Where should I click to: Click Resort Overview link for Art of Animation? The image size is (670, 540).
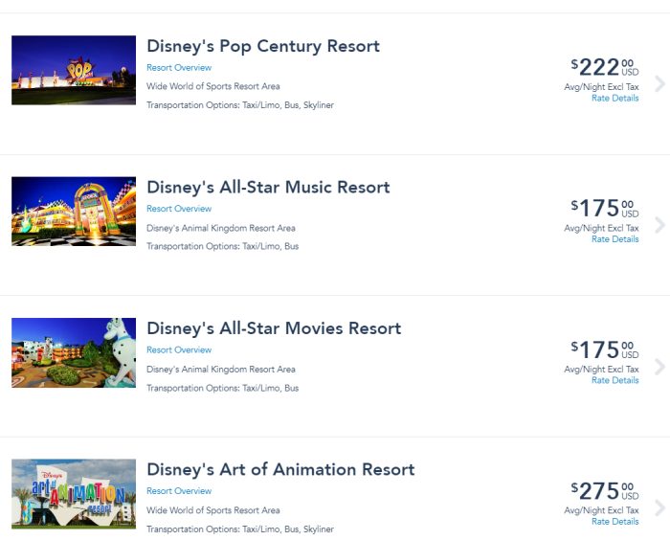[x=179, y=491]
